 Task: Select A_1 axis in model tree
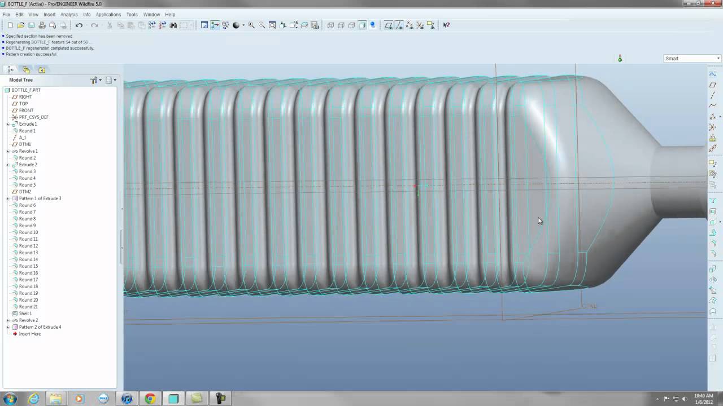pyautogui.click(x=23, y=138)
